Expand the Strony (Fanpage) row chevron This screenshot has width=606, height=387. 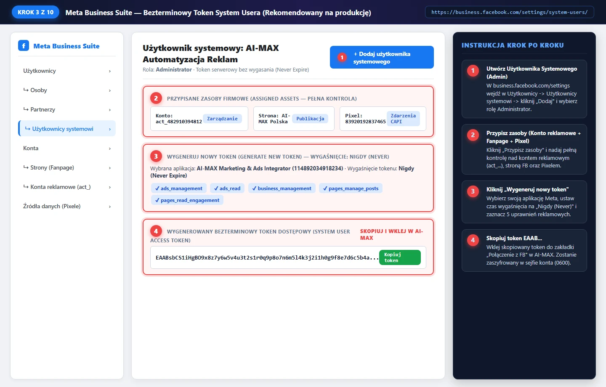click(x=110, y=168)
